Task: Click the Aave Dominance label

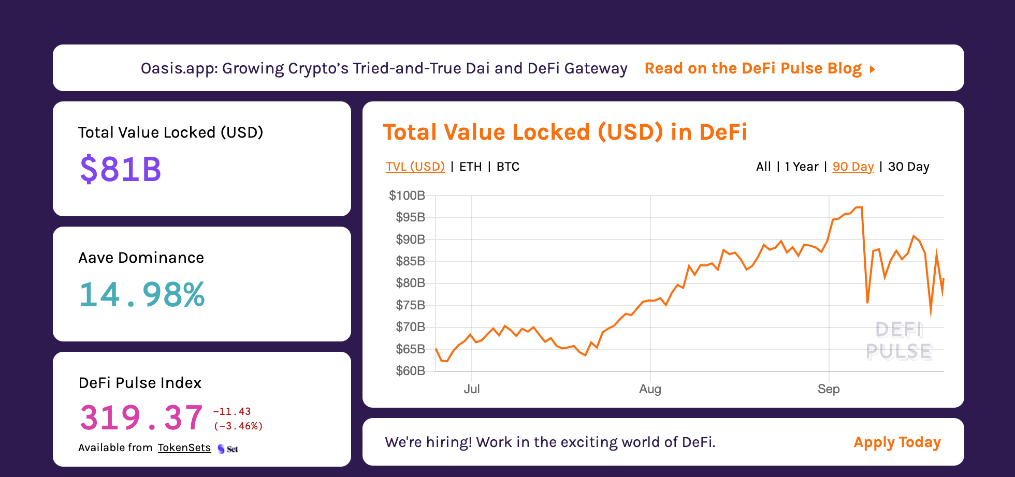Action: tap(141, 258)
